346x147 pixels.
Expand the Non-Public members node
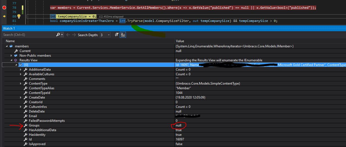(11, 56)
